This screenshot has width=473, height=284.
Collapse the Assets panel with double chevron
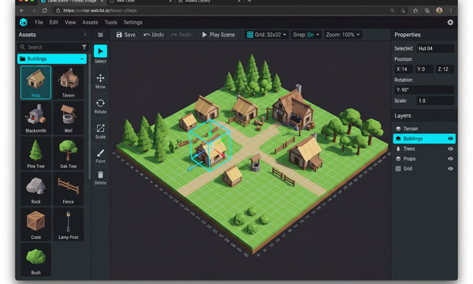[85, 35]
